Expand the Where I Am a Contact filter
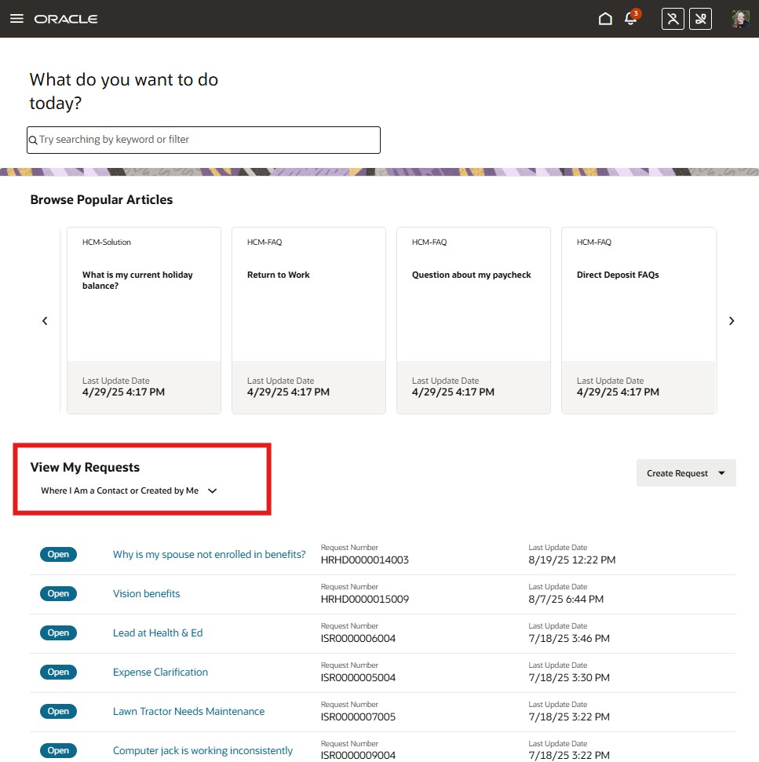The width and height of the screenshot is (759, 762). 212,490
